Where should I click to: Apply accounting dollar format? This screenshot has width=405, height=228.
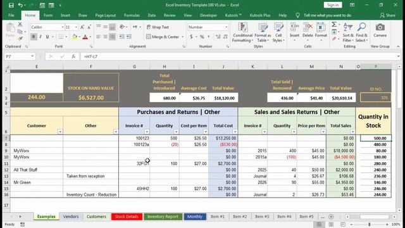191,37
